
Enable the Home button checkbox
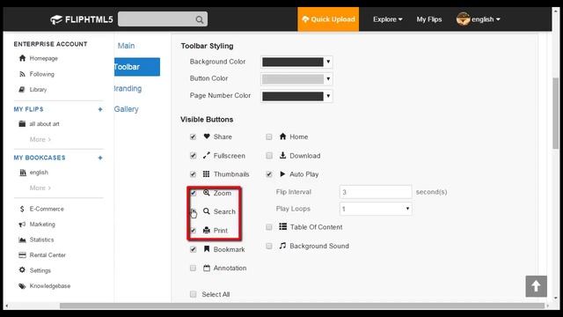[x=269, y=137]
